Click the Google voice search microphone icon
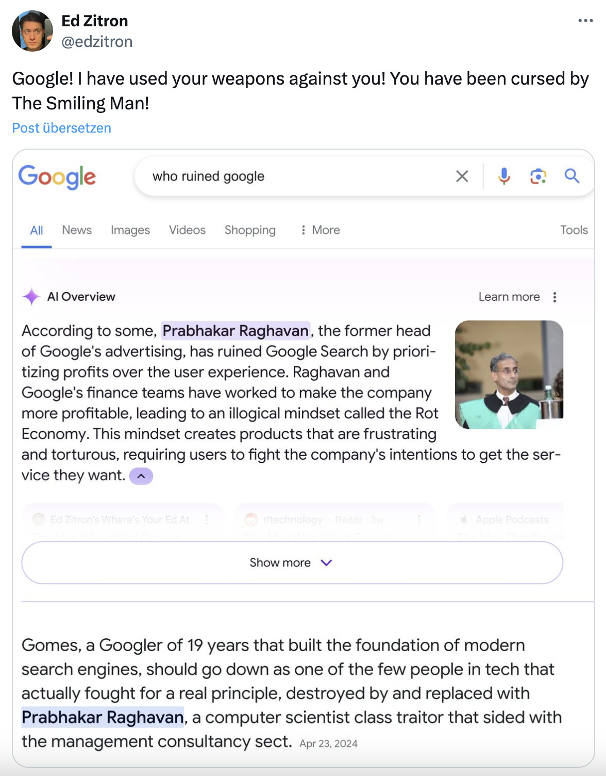The height and width of the screenshot is (776, 606). (504, 176)
